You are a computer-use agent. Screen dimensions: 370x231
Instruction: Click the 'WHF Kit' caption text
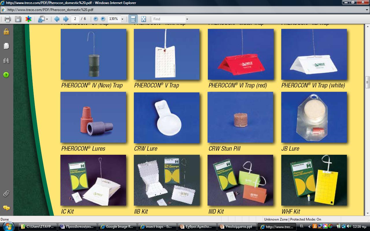click(x=291, y=212)
